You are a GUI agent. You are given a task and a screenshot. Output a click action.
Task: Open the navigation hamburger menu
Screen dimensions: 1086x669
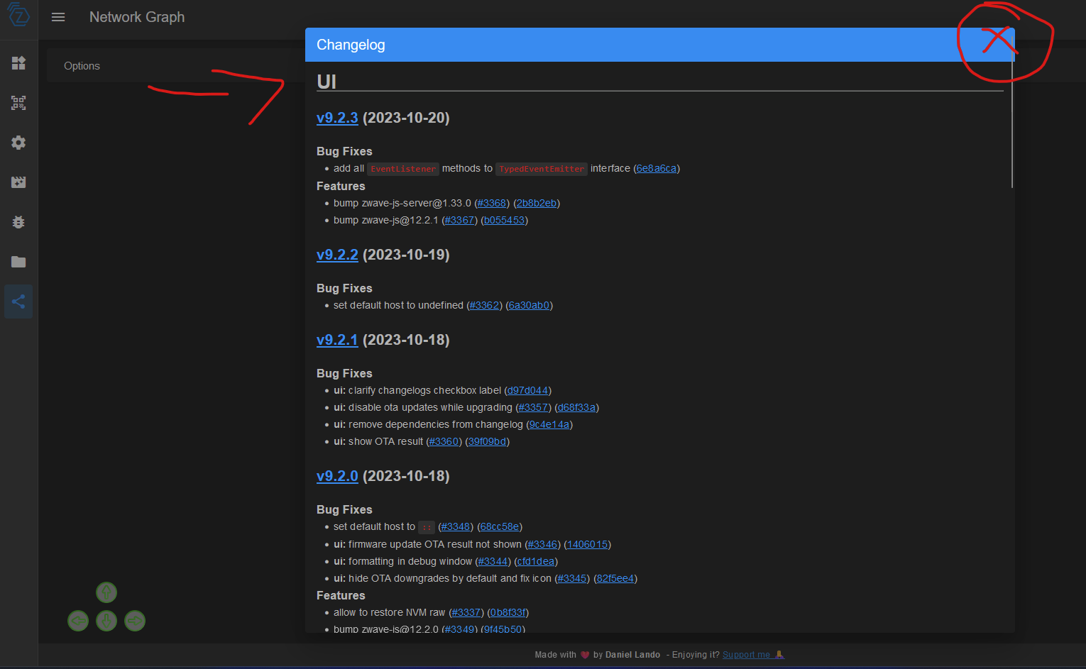[57, 17]
